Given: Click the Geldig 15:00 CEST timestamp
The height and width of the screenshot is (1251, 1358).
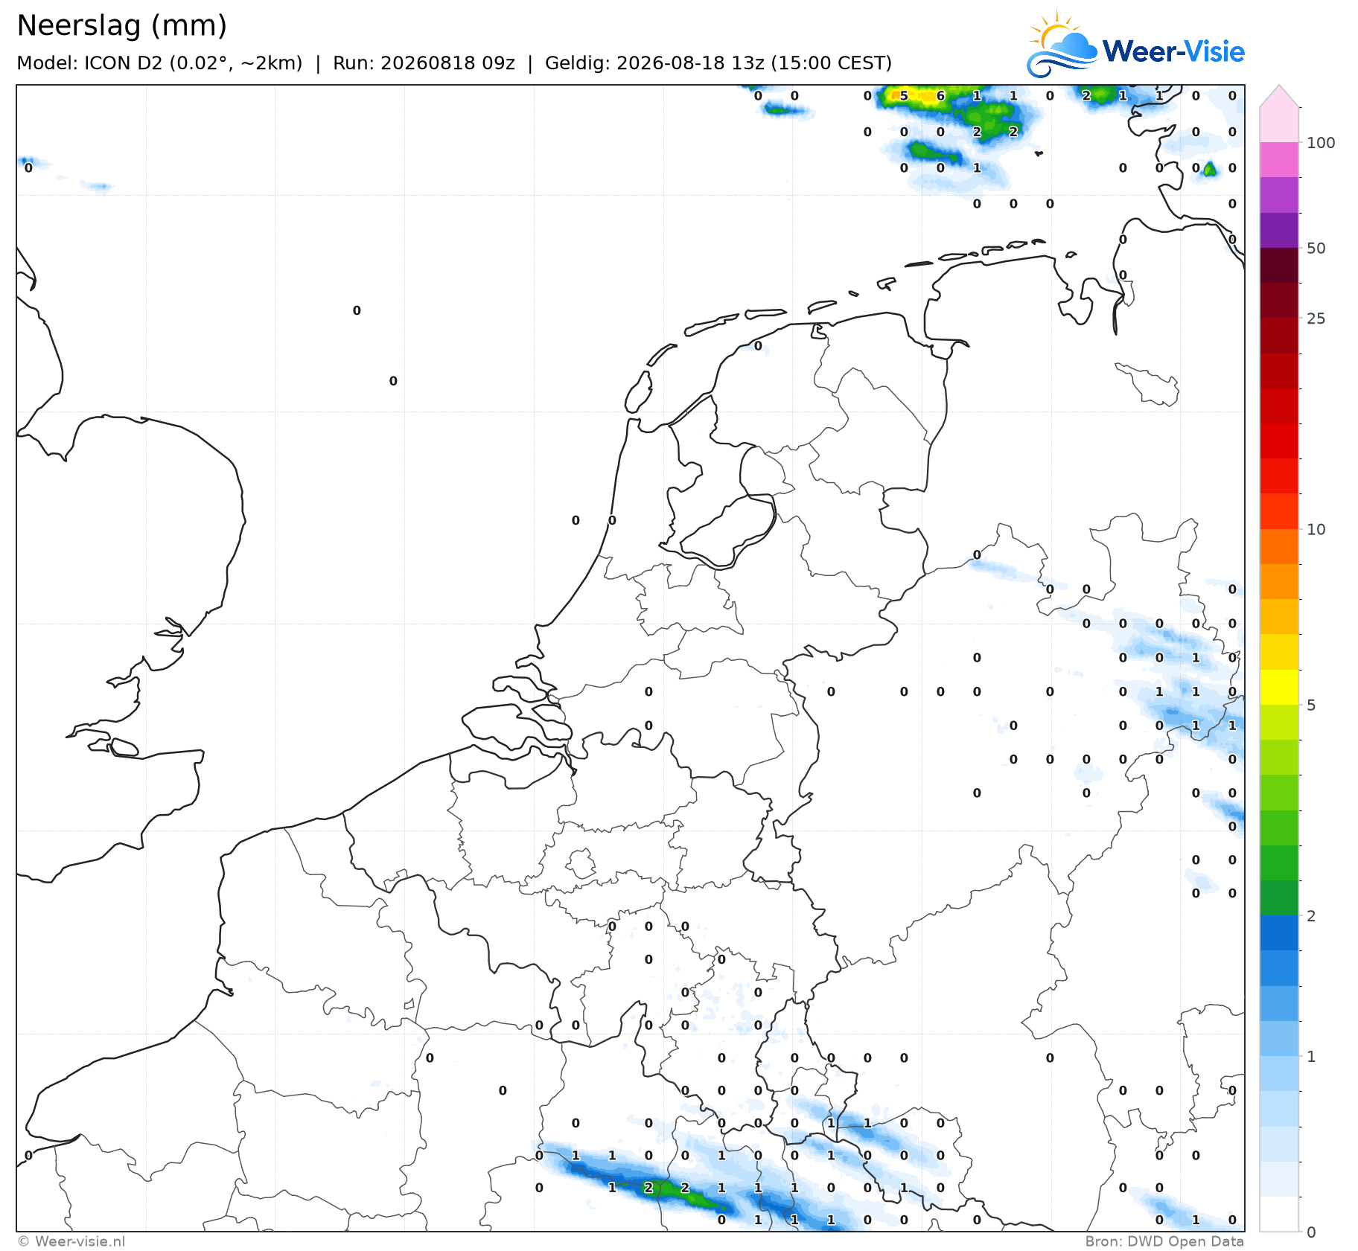Looking at the screenshot, I should (x=718, y=63).
